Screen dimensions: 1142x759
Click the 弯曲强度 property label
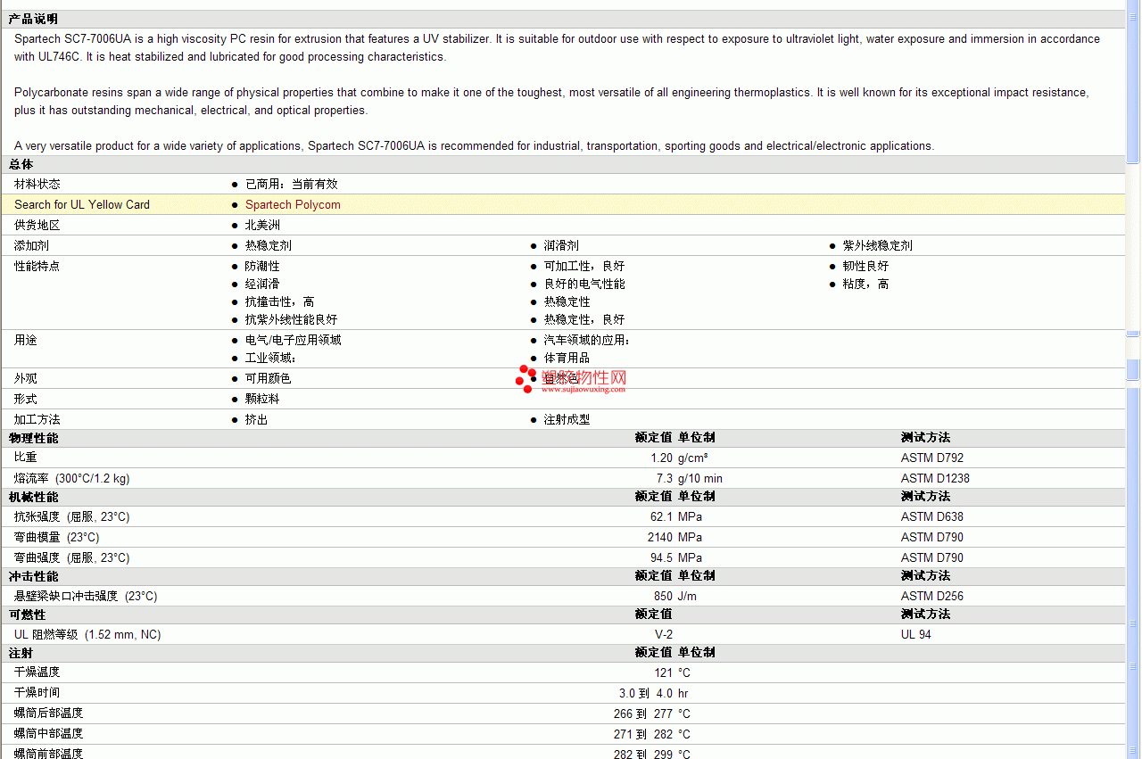point(72,557)
